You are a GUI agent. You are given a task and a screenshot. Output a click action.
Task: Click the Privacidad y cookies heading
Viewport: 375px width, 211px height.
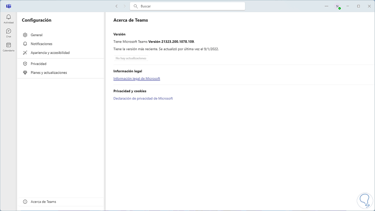tap(130, 91)
